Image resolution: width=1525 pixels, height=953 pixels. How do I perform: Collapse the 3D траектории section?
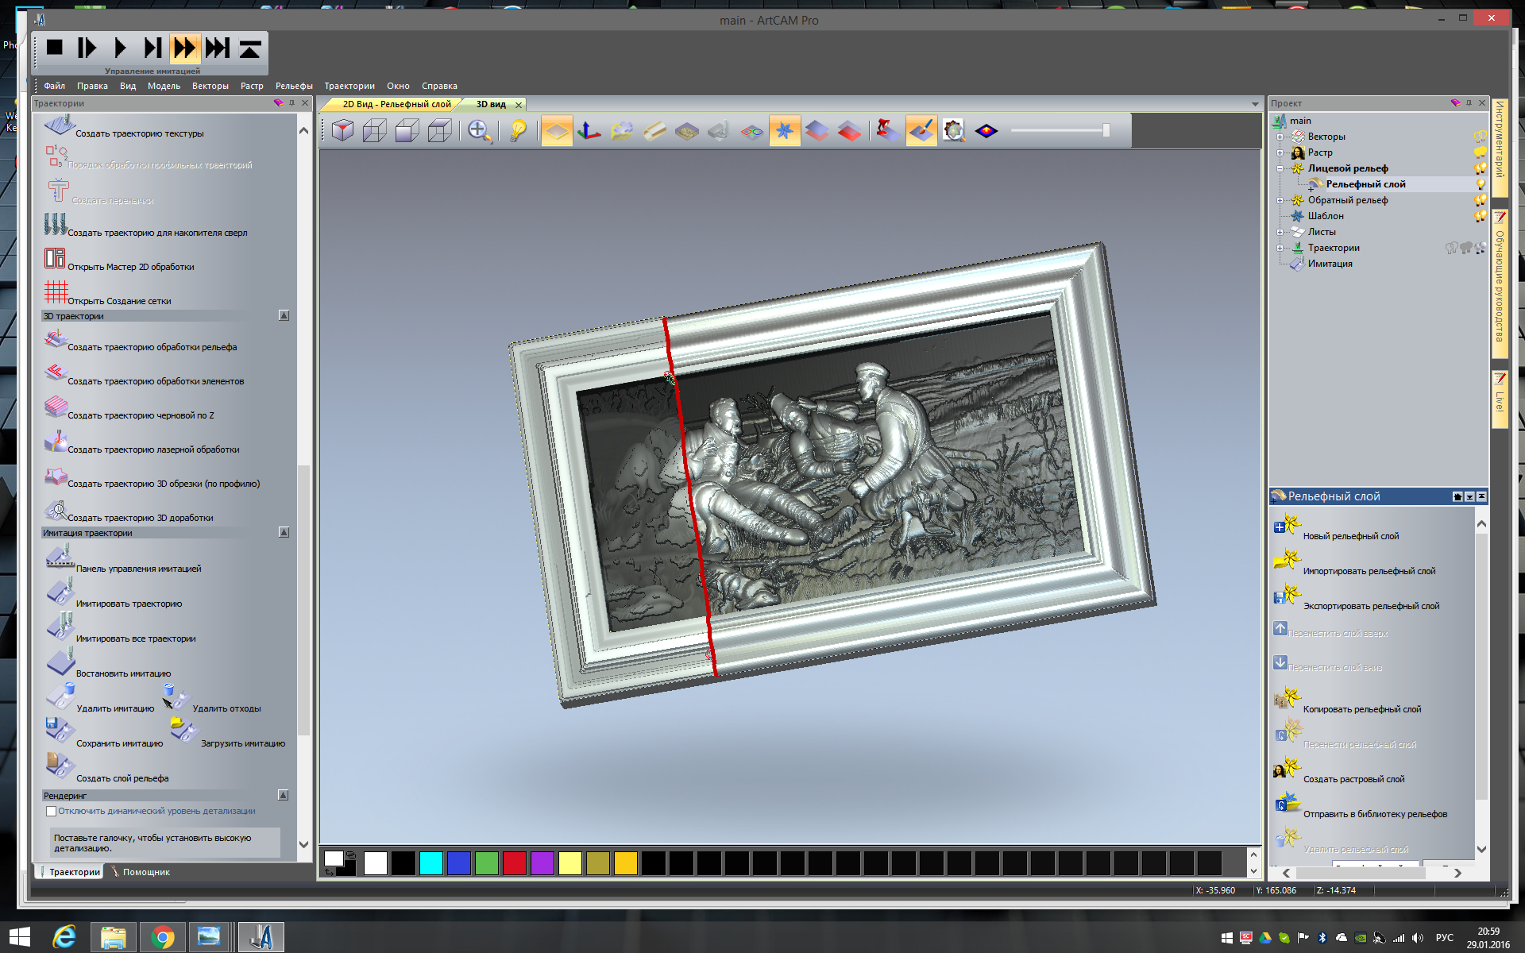tap(284, 316)
